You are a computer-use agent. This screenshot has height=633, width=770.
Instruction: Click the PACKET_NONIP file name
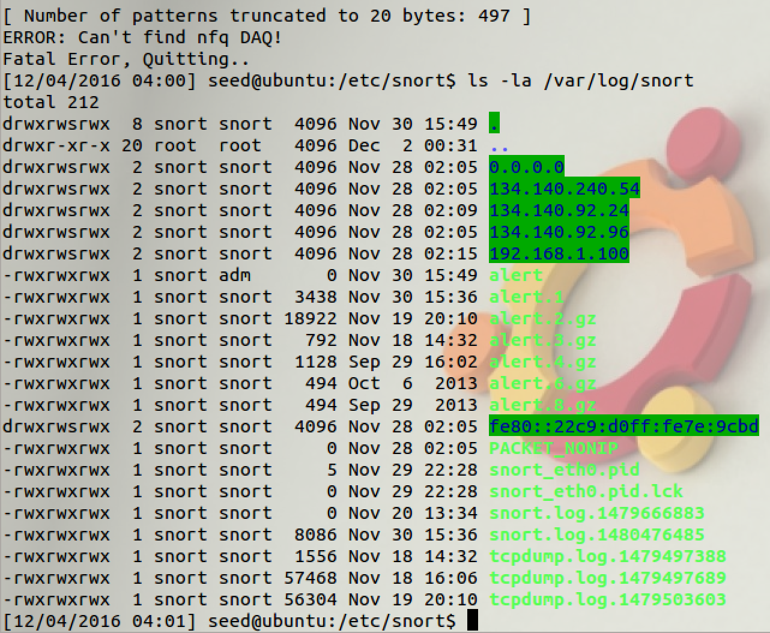tap(553, 449)
